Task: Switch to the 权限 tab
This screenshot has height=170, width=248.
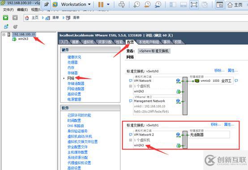Action: click(x=178, y=42)
